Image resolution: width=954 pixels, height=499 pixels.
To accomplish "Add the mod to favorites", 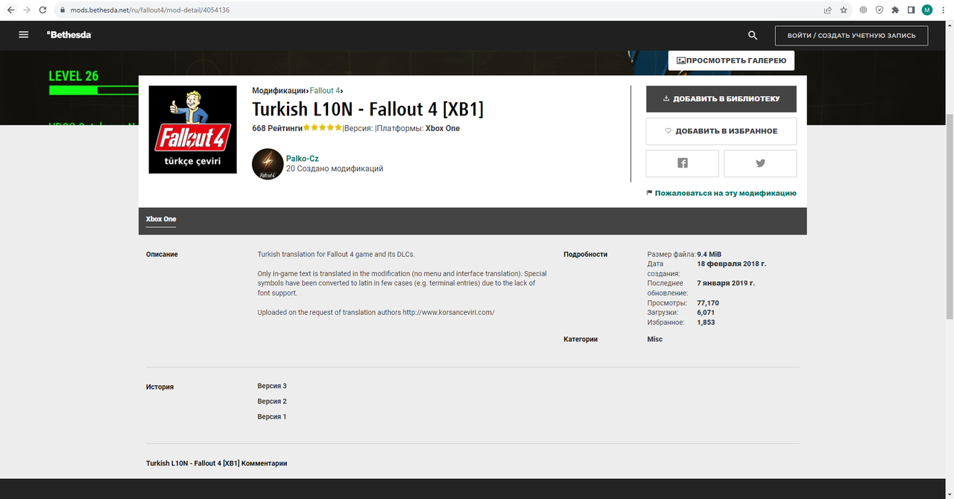I will pyautogui.click(x=721, y=131).
